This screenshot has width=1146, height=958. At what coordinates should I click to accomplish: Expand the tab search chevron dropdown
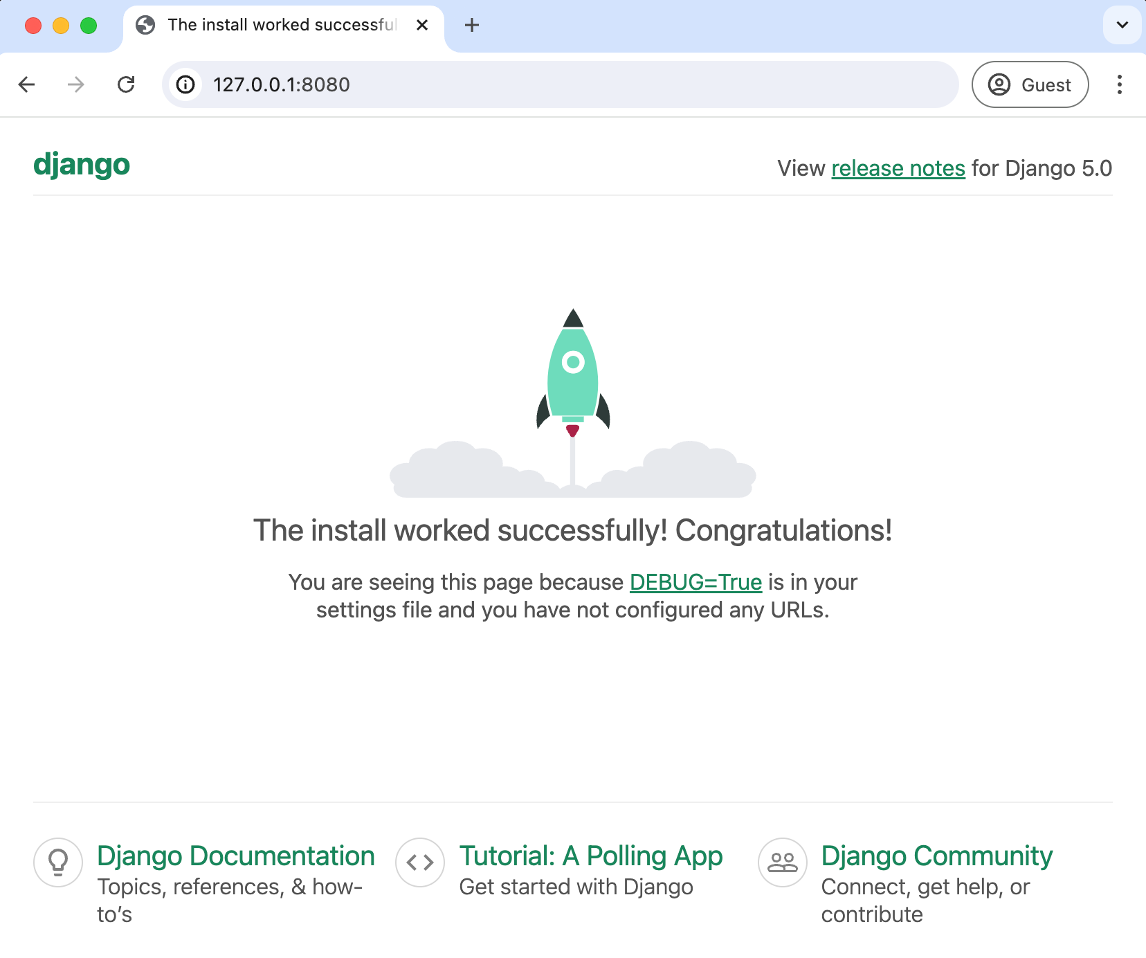click(1122, 26)
